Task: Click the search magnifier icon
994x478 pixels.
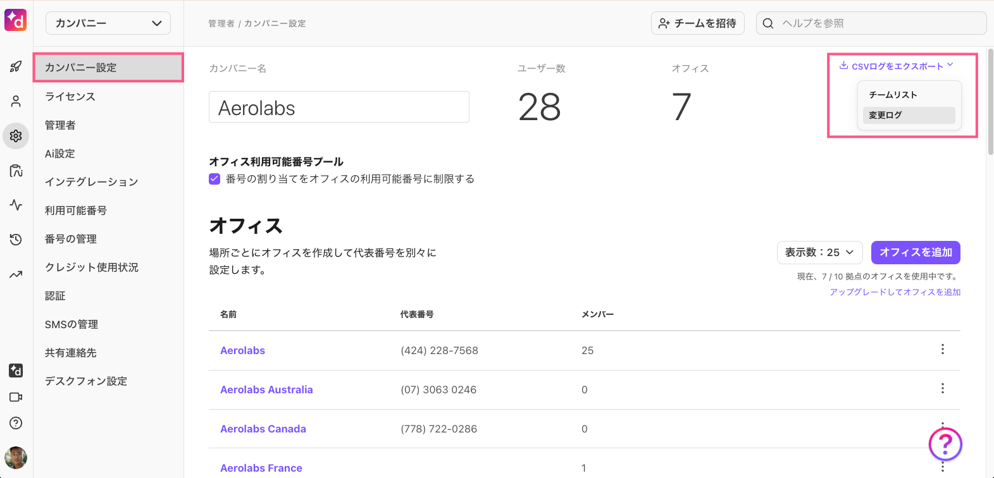Action: point(768,23)
